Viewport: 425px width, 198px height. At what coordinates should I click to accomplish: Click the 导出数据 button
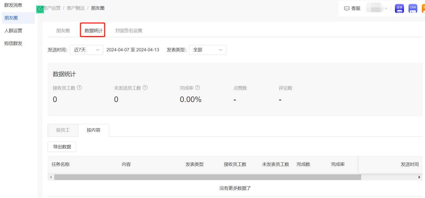point(62,147)
